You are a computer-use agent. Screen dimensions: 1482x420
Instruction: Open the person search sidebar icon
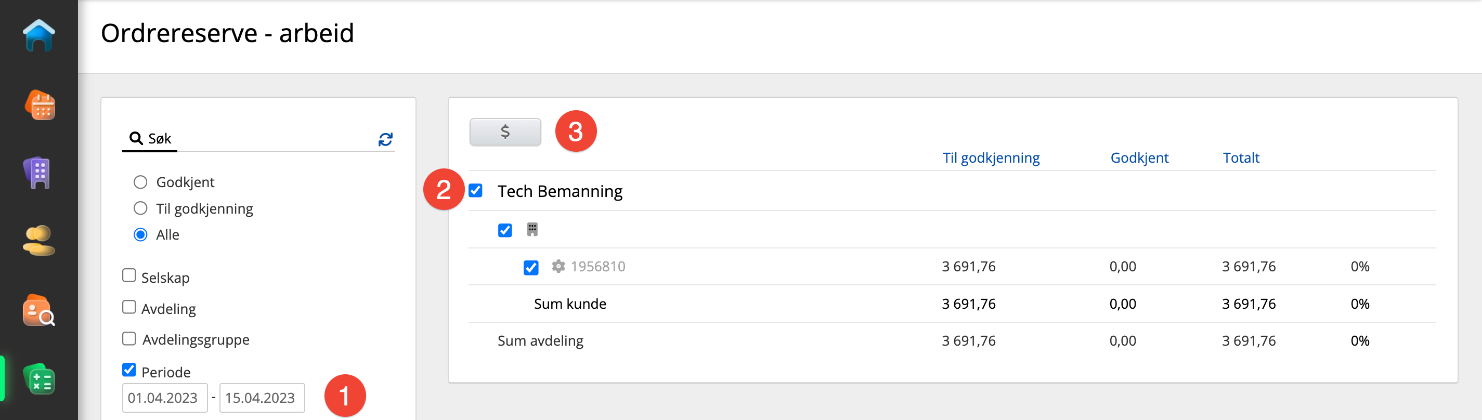[x=38, y=311]
